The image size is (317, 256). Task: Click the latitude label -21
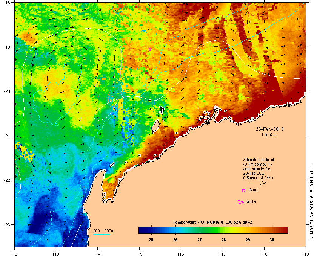(x=6, y=136)
